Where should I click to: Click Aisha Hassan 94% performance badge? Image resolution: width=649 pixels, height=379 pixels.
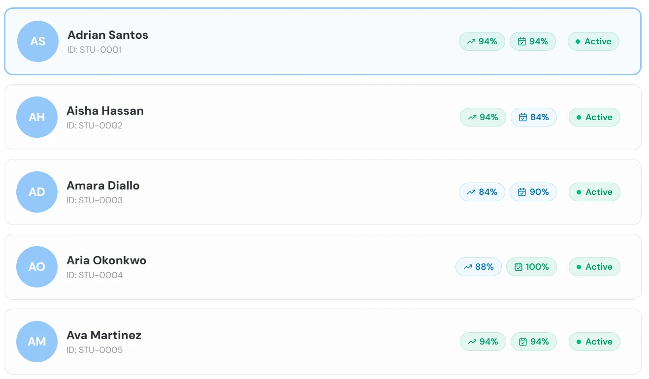(x=483, y=117)
